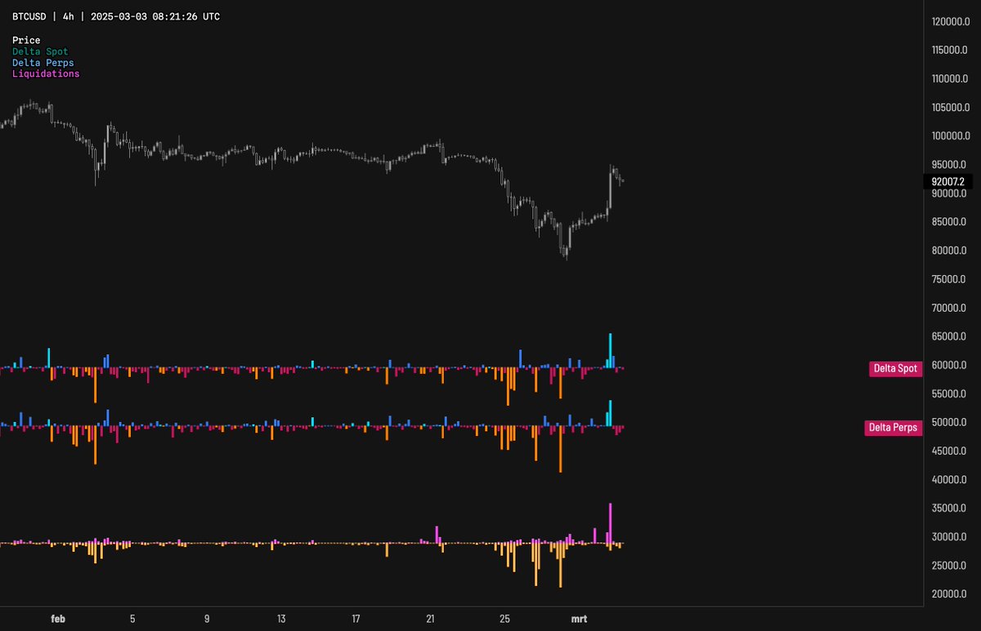Click the feb label on the time axis
Viewport: 981px width, 631px height.
click(57, 619)
